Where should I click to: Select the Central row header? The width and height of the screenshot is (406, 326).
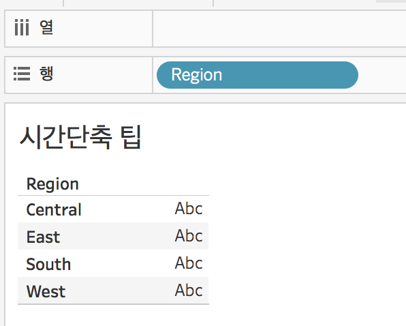tap(54, 209)
